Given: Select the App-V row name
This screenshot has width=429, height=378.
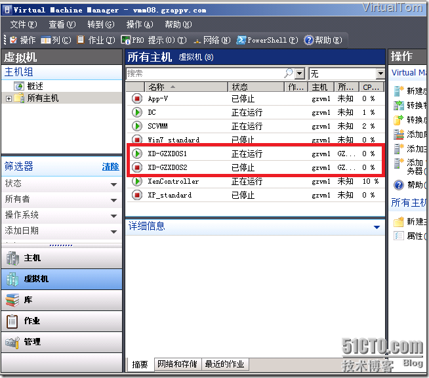Looking at the screenshot, I should 158,99.
